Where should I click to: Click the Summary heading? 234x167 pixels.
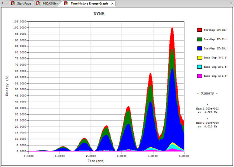tap(207, 93)
